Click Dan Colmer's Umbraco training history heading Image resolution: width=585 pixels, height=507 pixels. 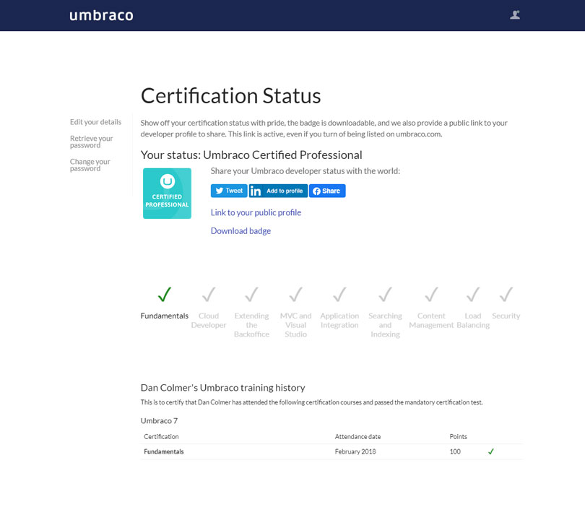(222, 388)
